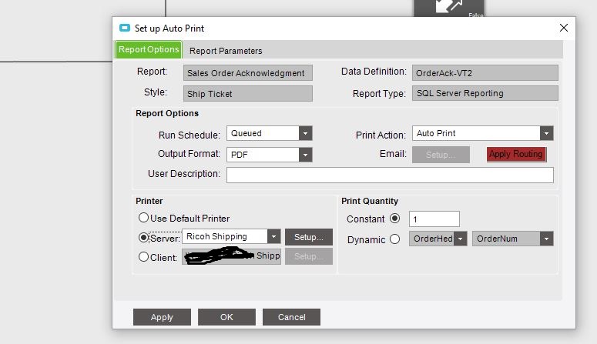597x344 pixels.
Task: Click the Client printer name field
Action: [232, 256]
